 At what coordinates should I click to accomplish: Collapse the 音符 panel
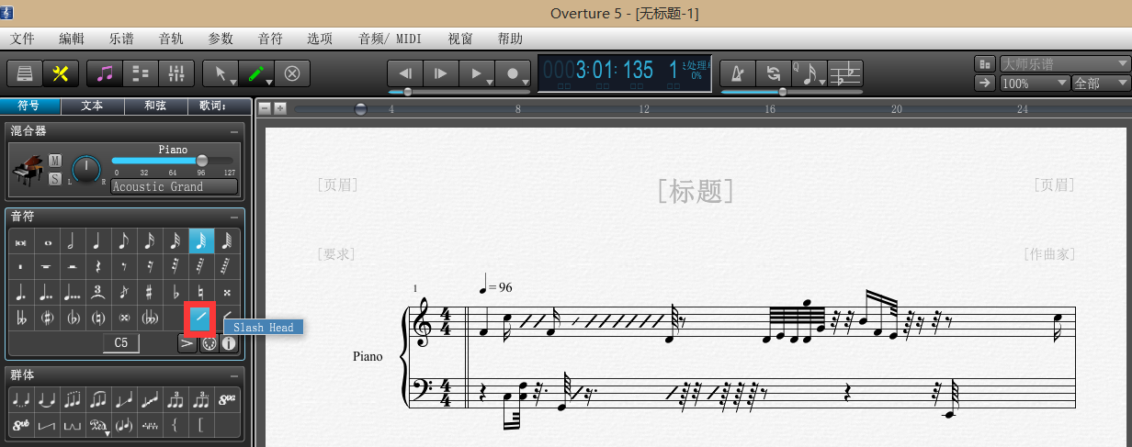point(234,217)
